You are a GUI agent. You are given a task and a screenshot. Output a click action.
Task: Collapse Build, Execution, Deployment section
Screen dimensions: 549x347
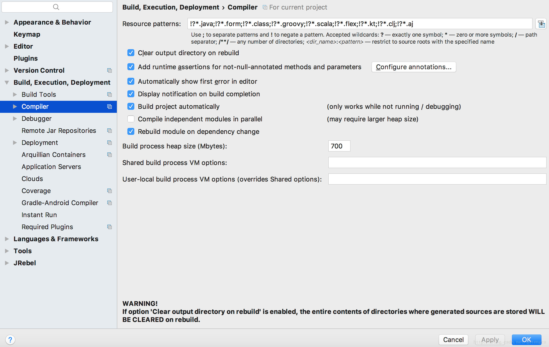click(7, 82)
